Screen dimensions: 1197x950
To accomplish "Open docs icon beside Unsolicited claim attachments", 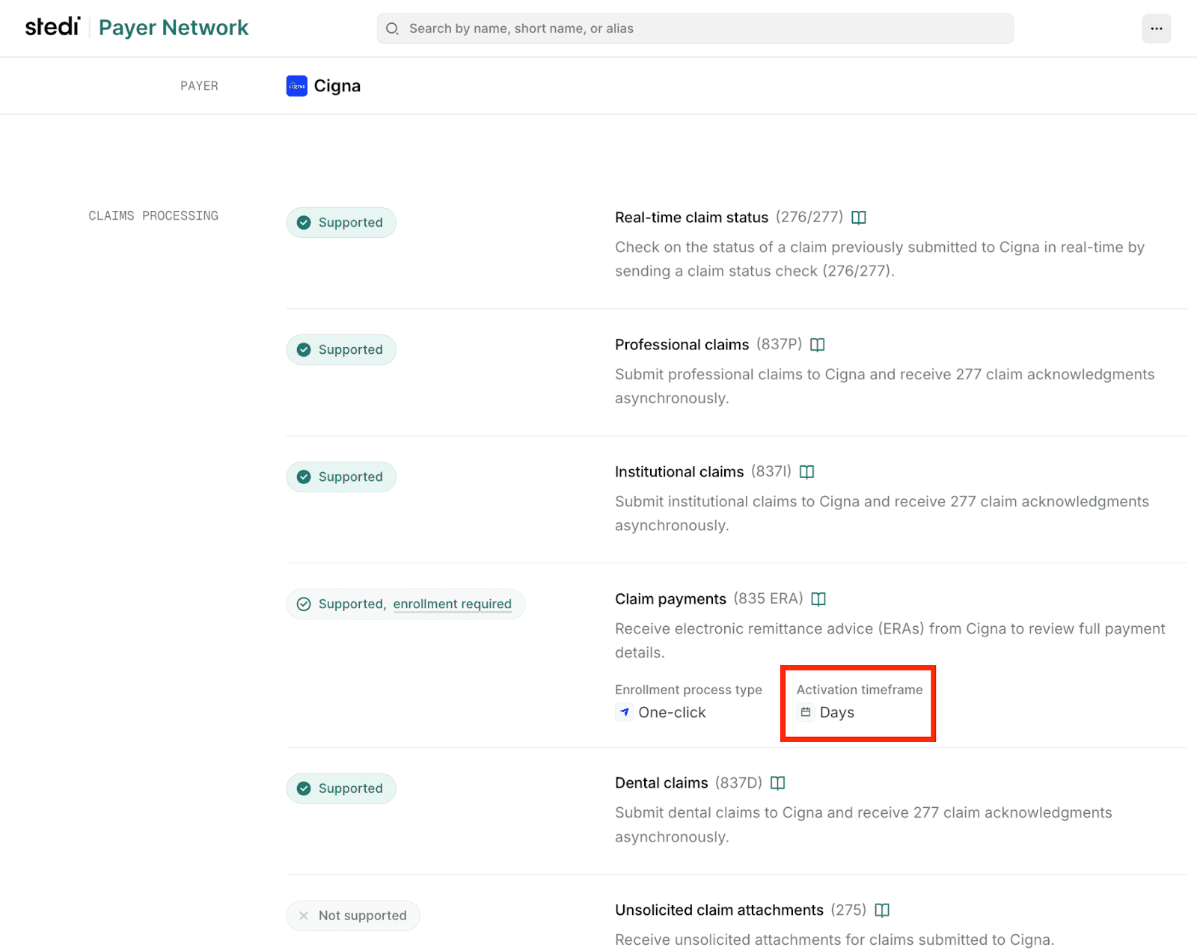I will (882, 910).
